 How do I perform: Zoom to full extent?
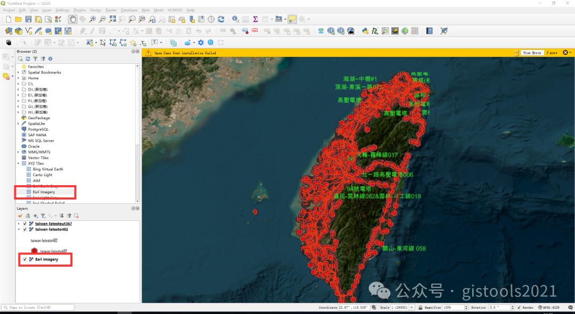click(x=112, y=19)
